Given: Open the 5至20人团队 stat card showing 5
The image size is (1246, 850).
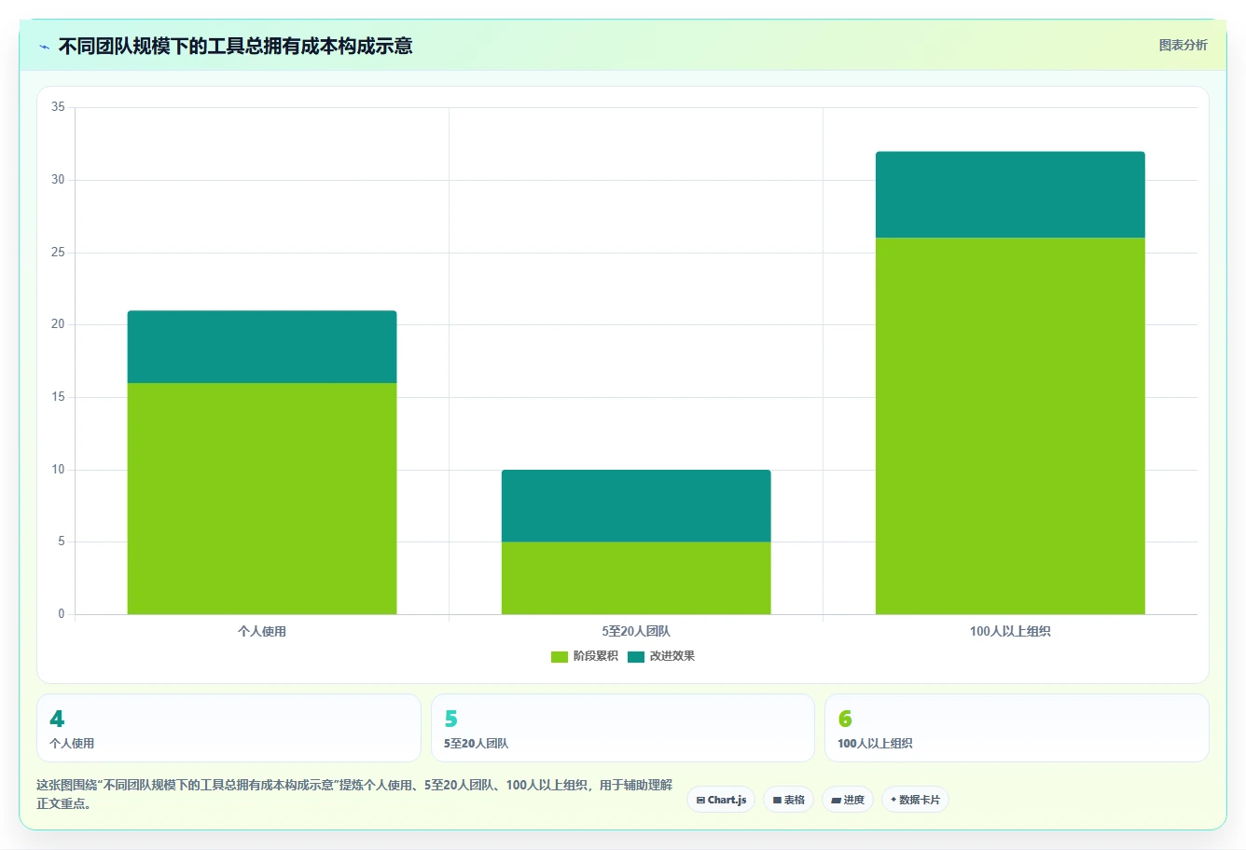Looking at the screenshot, I should click(x=623, y=728).
